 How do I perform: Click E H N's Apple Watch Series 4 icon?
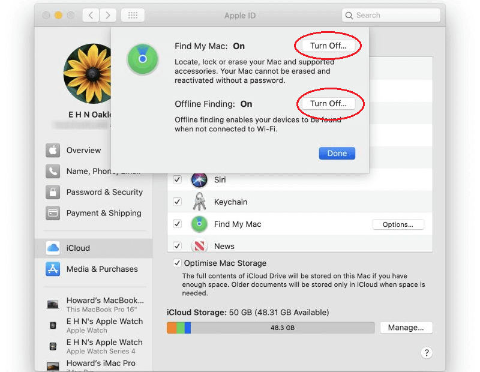pos(53,346)
